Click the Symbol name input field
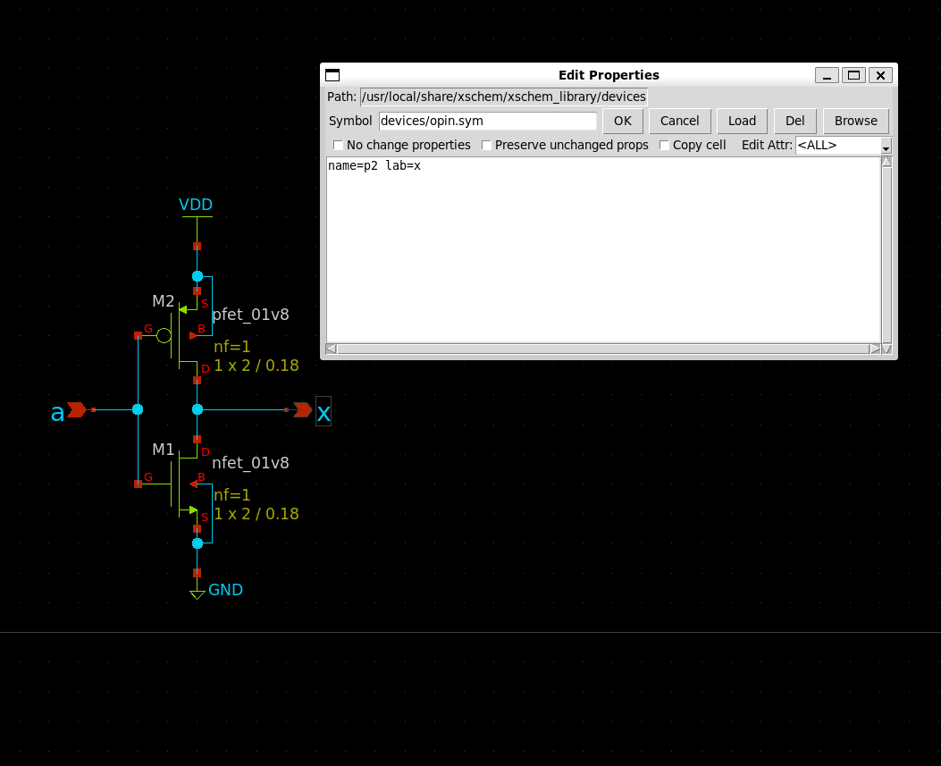This screenshot has width=941, height=766. click(x=487, y=121)
